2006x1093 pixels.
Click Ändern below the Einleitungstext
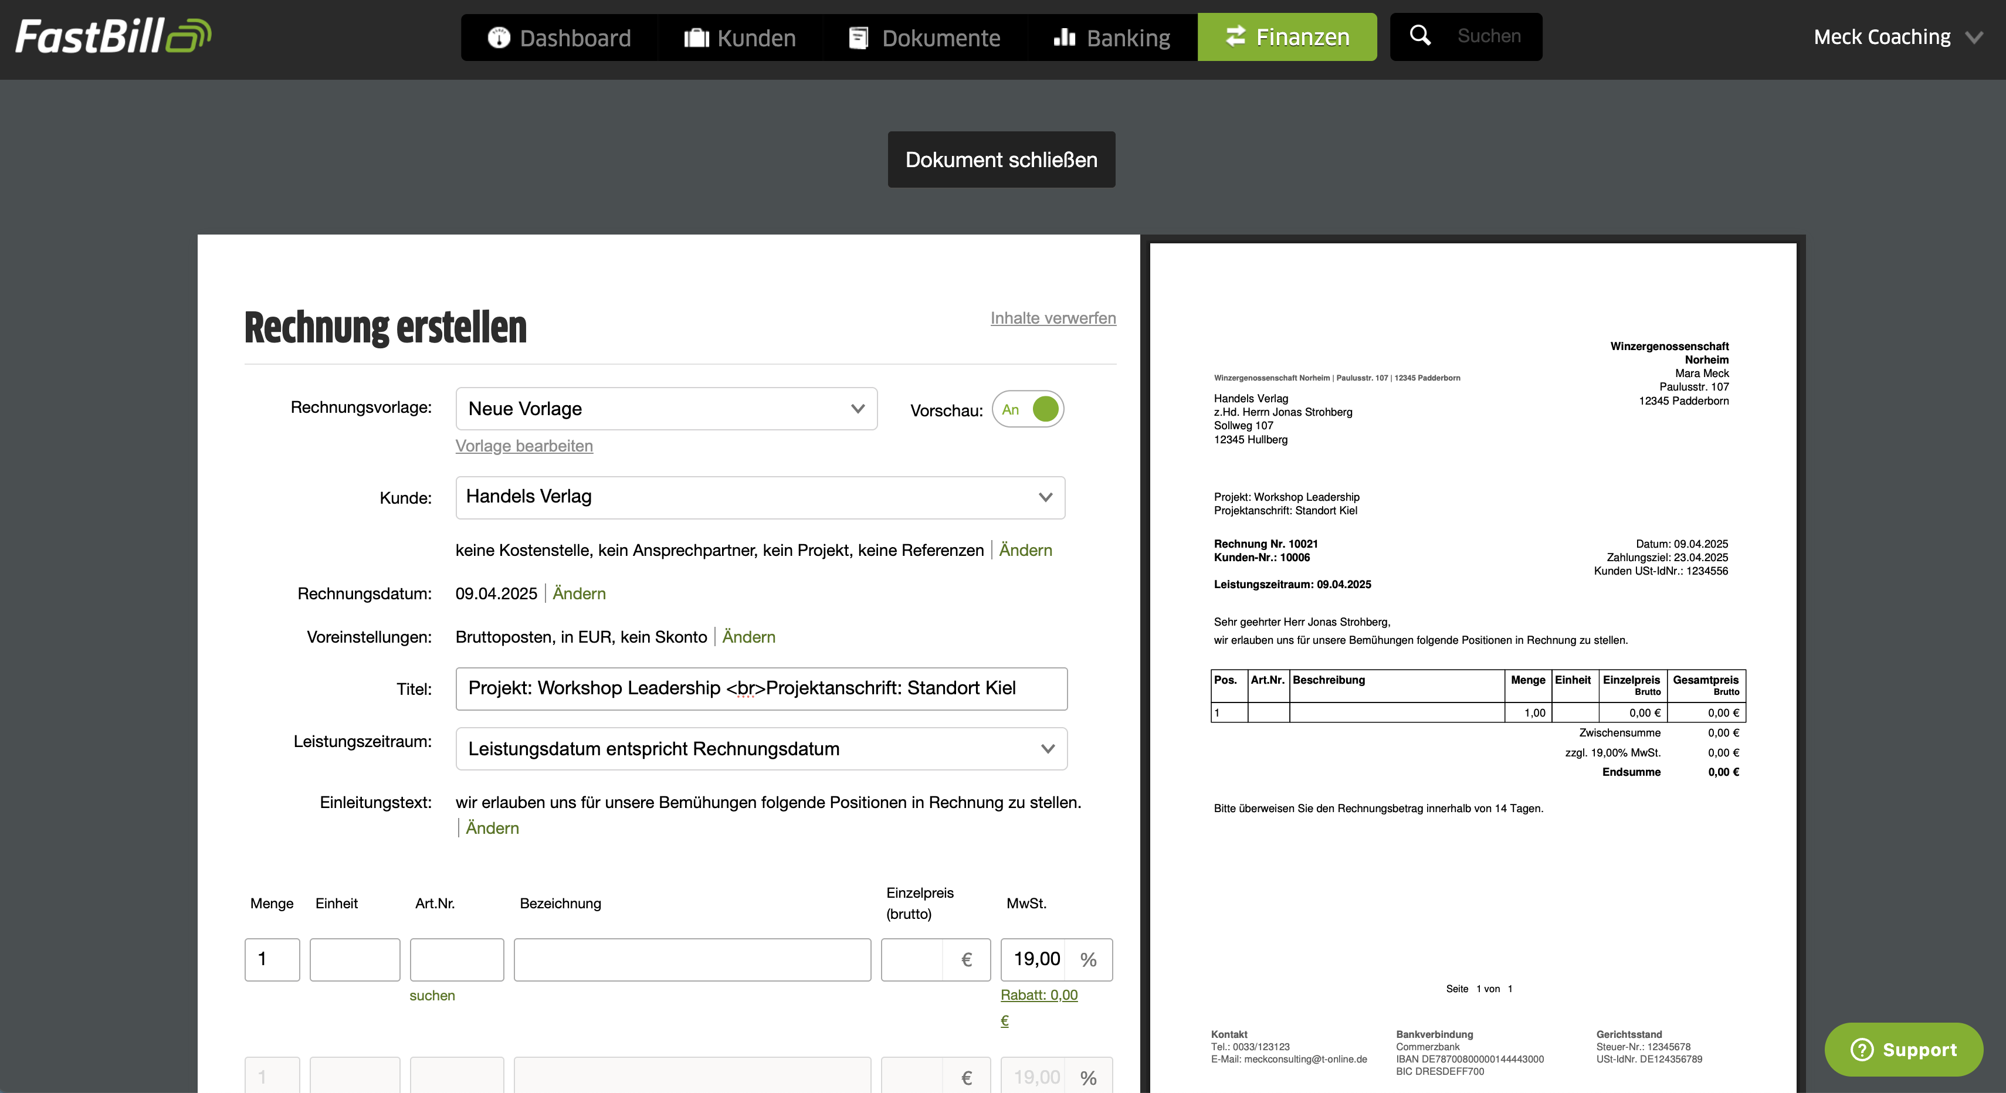(492, 829)
